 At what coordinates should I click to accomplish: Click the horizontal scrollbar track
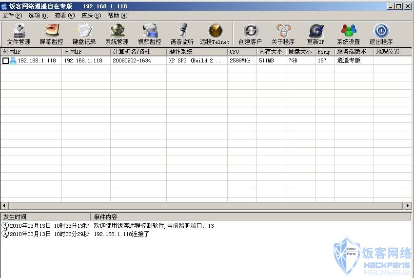point(206,205)
